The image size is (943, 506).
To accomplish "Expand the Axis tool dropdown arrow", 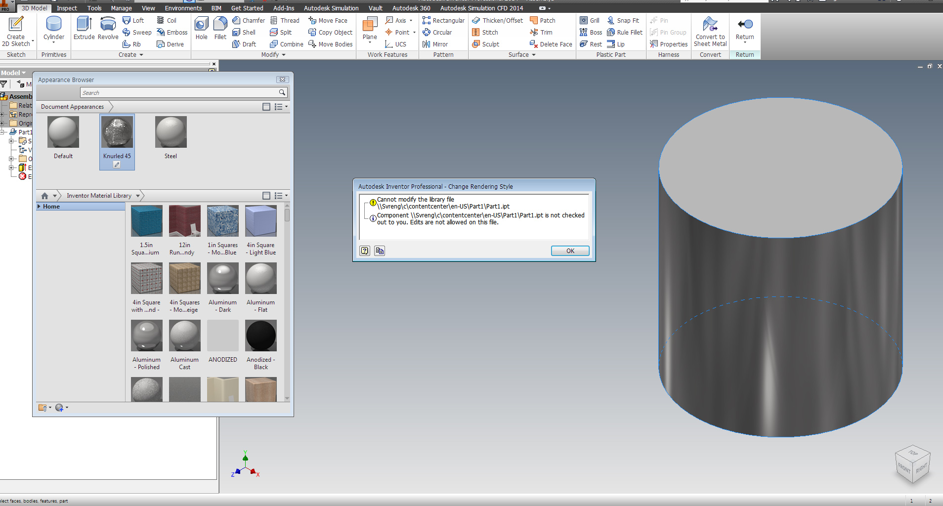I will click(411, 21).
